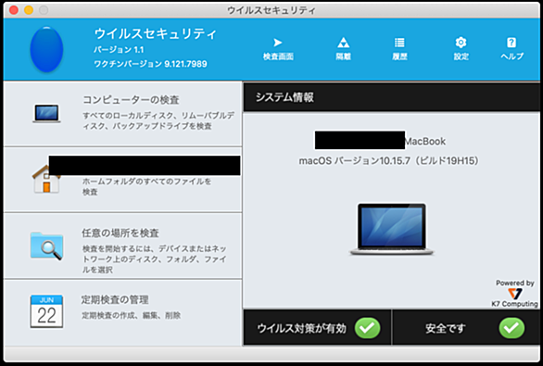Open the 隔離 quarantine icon
This screenshot has height=366, width=543.
click(343, 43)
